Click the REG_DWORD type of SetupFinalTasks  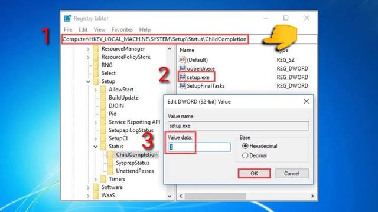point(292,86)
